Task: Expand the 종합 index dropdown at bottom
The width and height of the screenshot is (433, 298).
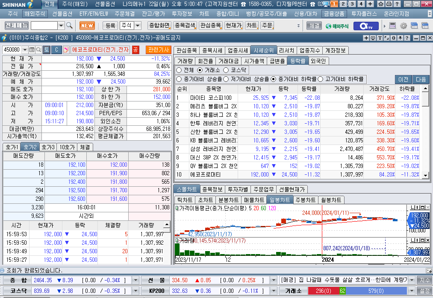Action: point(135,281)
